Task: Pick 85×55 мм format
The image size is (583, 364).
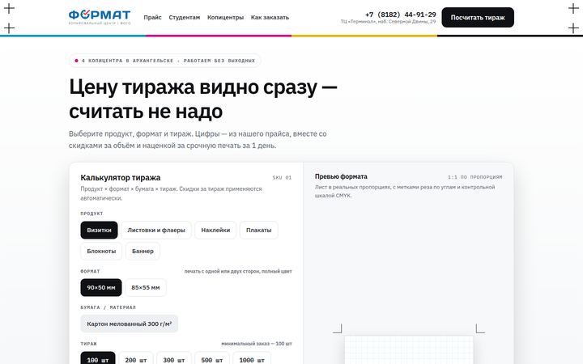Action: (146, 287)
